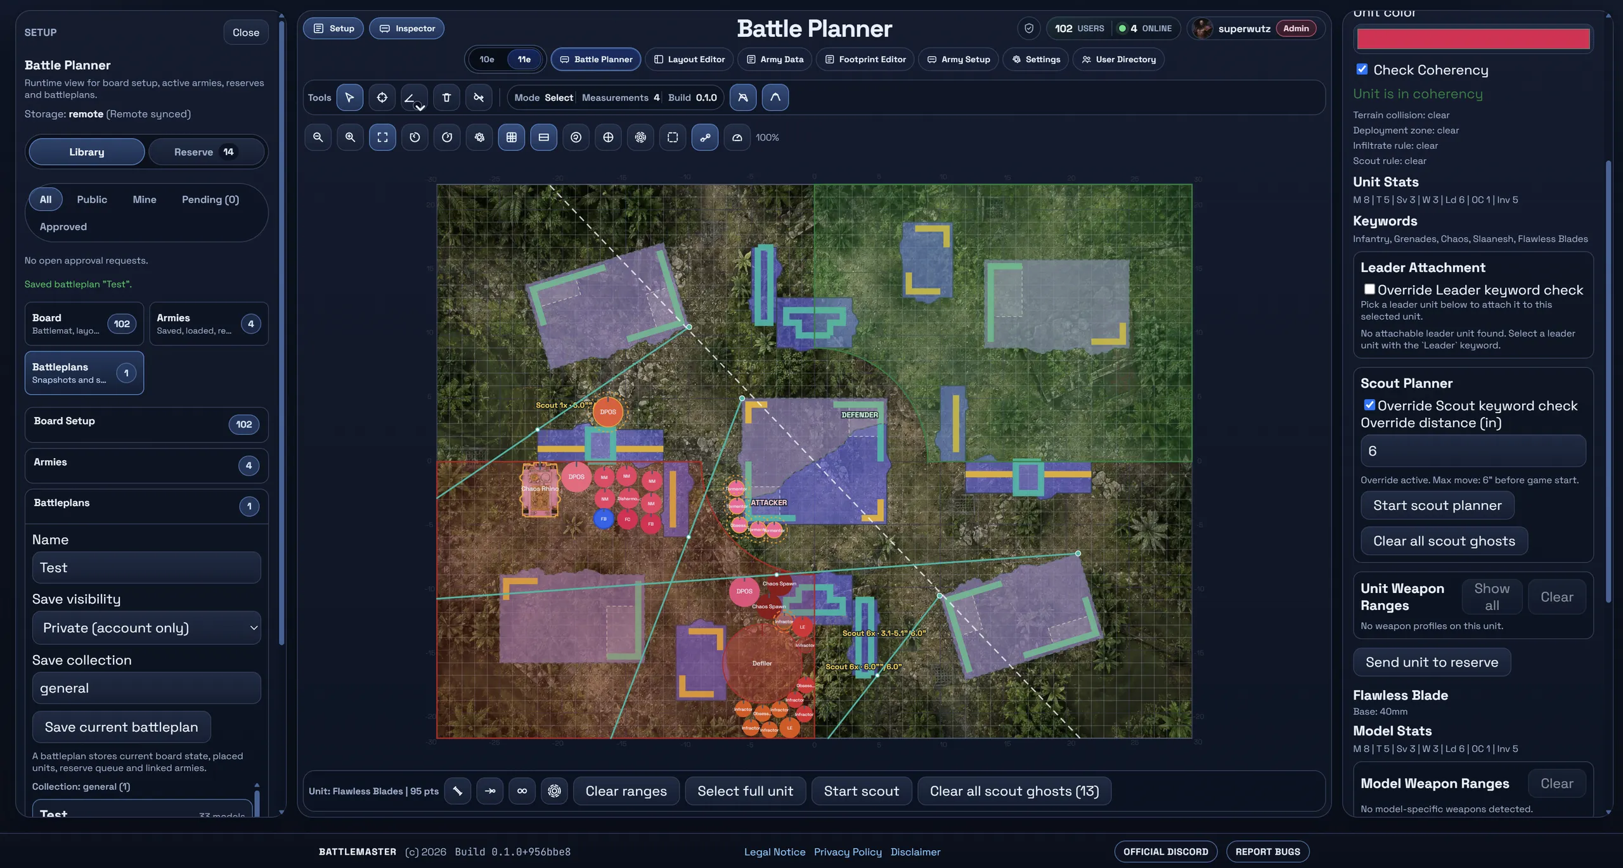Open the Board library card

tap(84, 324)
